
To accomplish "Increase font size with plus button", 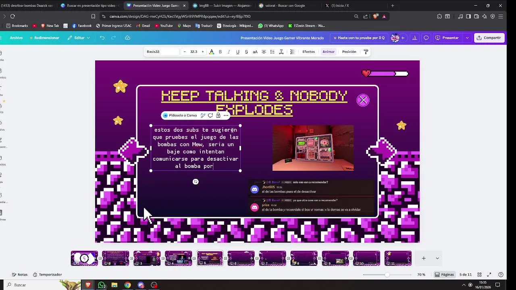I will (x=203, y=52).
